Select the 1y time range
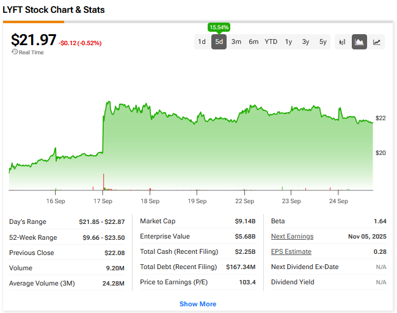This screenshot has width=397, height=313. coord(288,41)
